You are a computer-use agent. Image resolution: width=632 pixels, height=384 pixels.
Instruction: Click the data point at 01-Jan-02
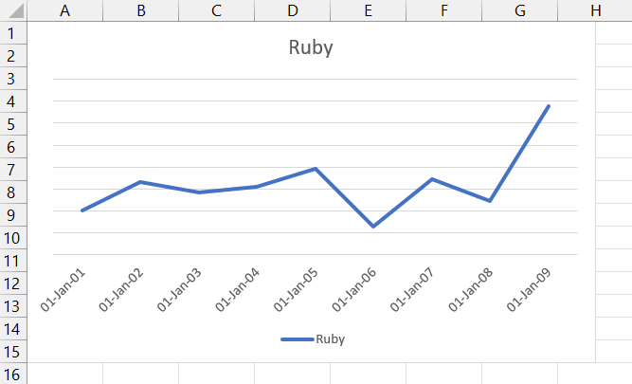tap(140, 182)
